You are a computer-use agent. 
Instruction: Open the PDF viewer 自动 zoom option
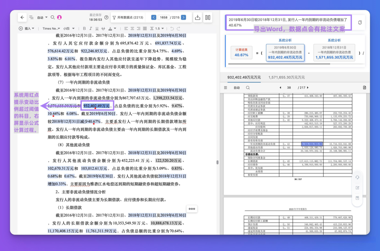click(237, 88)
